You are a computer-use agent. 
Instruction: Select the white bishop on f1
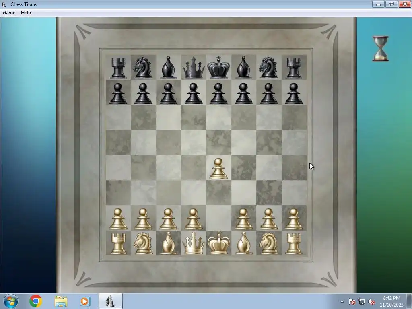[243, 243]
